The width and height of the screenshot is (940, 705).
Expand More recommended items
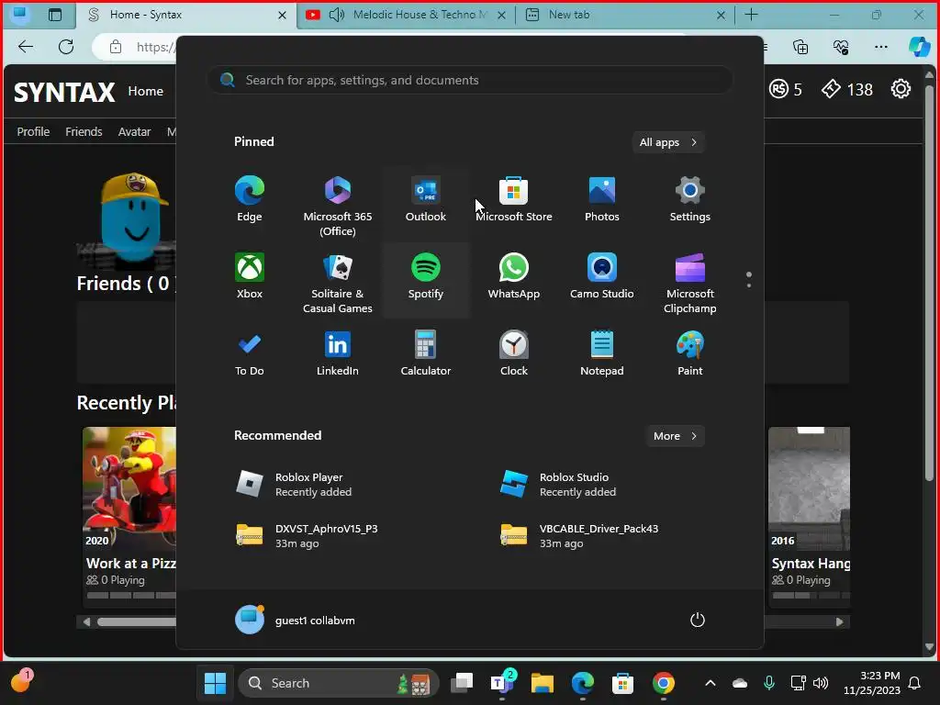click(x=675, y=436)
